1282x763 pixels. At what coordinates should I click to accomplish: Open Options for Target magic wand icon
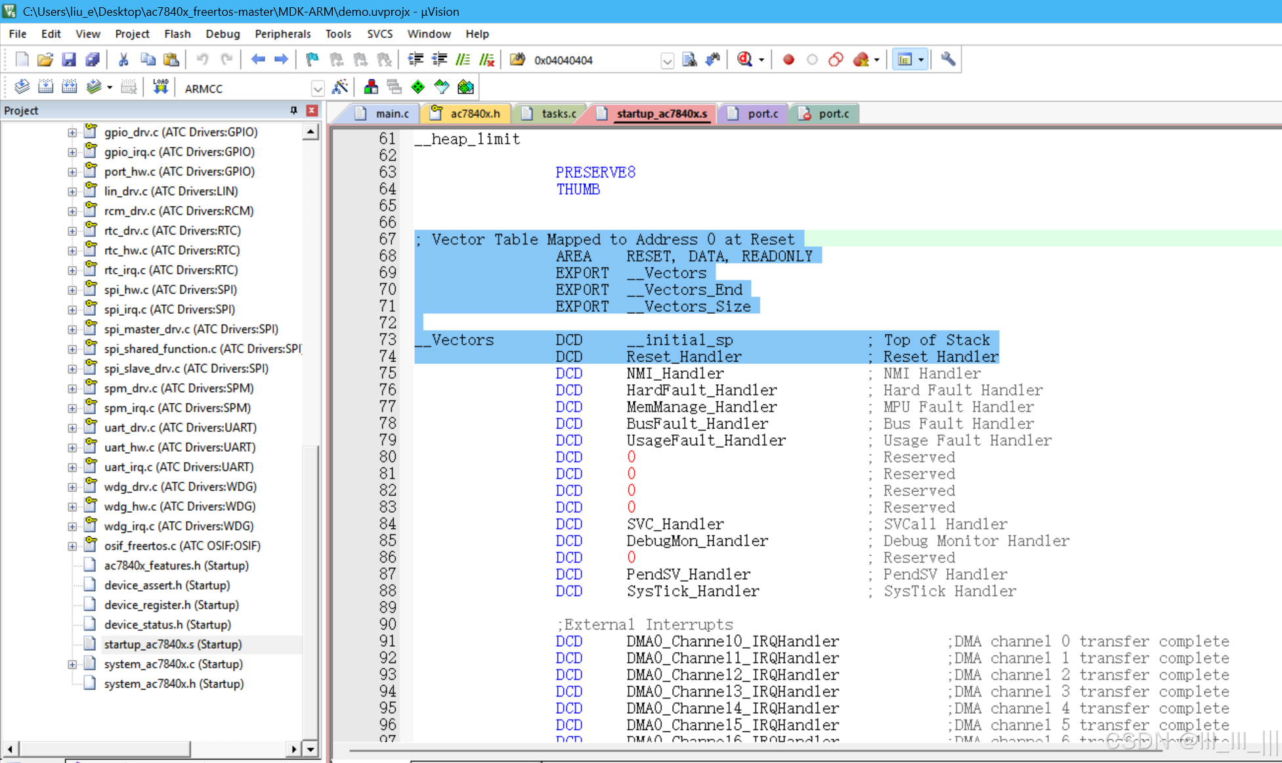[340, 87]
